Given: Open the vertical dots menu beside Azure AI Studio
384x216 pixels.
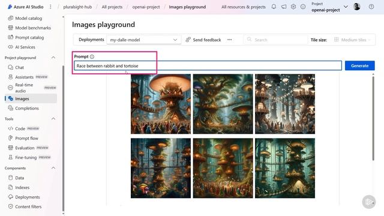Looking at the screenshot, I should click(x=50, y=7).
